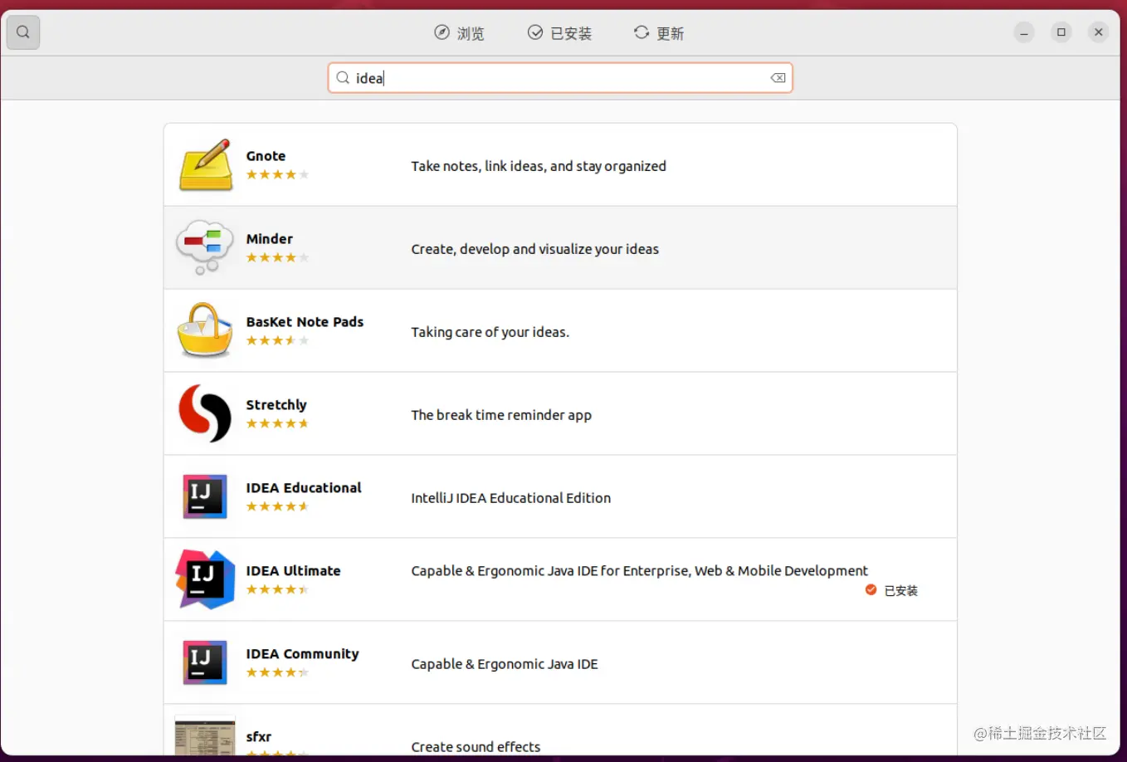Select the IDEA Community title
The image size is (1127, 762).
(302, 654)
